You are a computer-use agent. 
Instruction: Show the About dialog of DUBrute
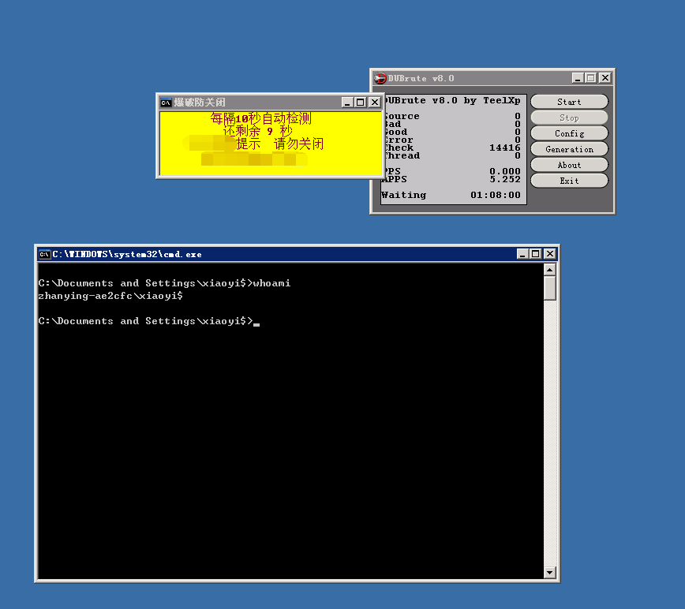click(x=569, y=165)
